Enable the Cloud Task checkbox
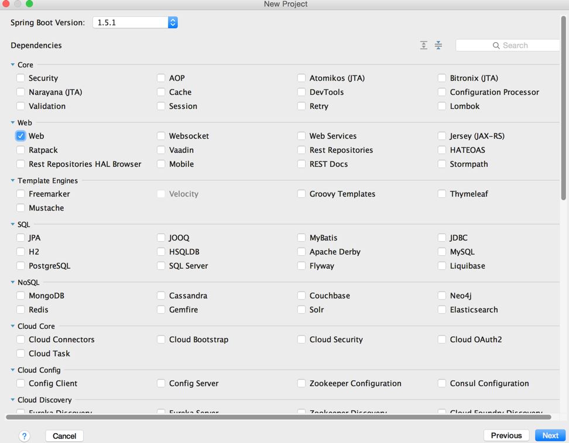Image resolution: width=569 pixels, height=443 pixels. pyautogui.click(x=20, y=353)
